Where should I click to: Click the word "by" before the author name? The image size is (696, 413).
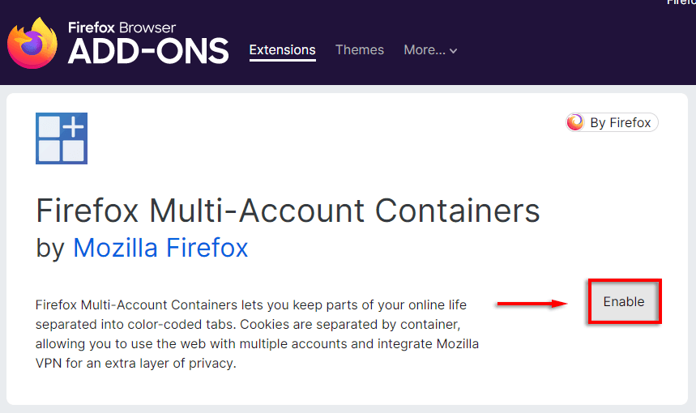(50, 247)
